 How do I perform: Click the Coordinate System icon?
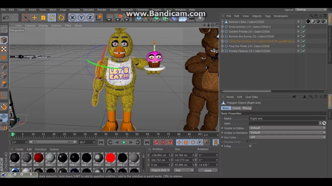pos(99,18)
